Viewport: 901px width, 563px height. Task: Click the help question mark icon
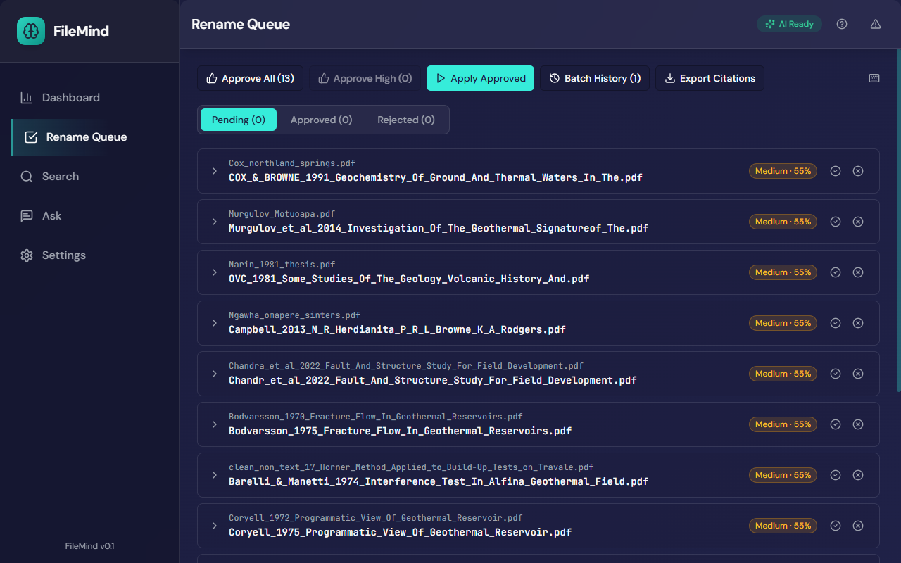coord(841,23)
